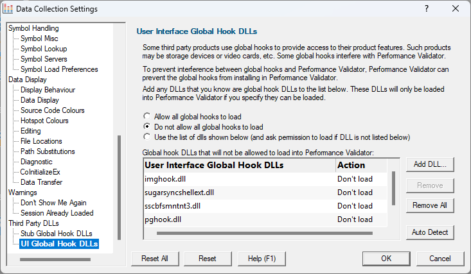Select the Data Display category heading
The height and width of the screenshot is (274, 471).
tap(28, 80)
